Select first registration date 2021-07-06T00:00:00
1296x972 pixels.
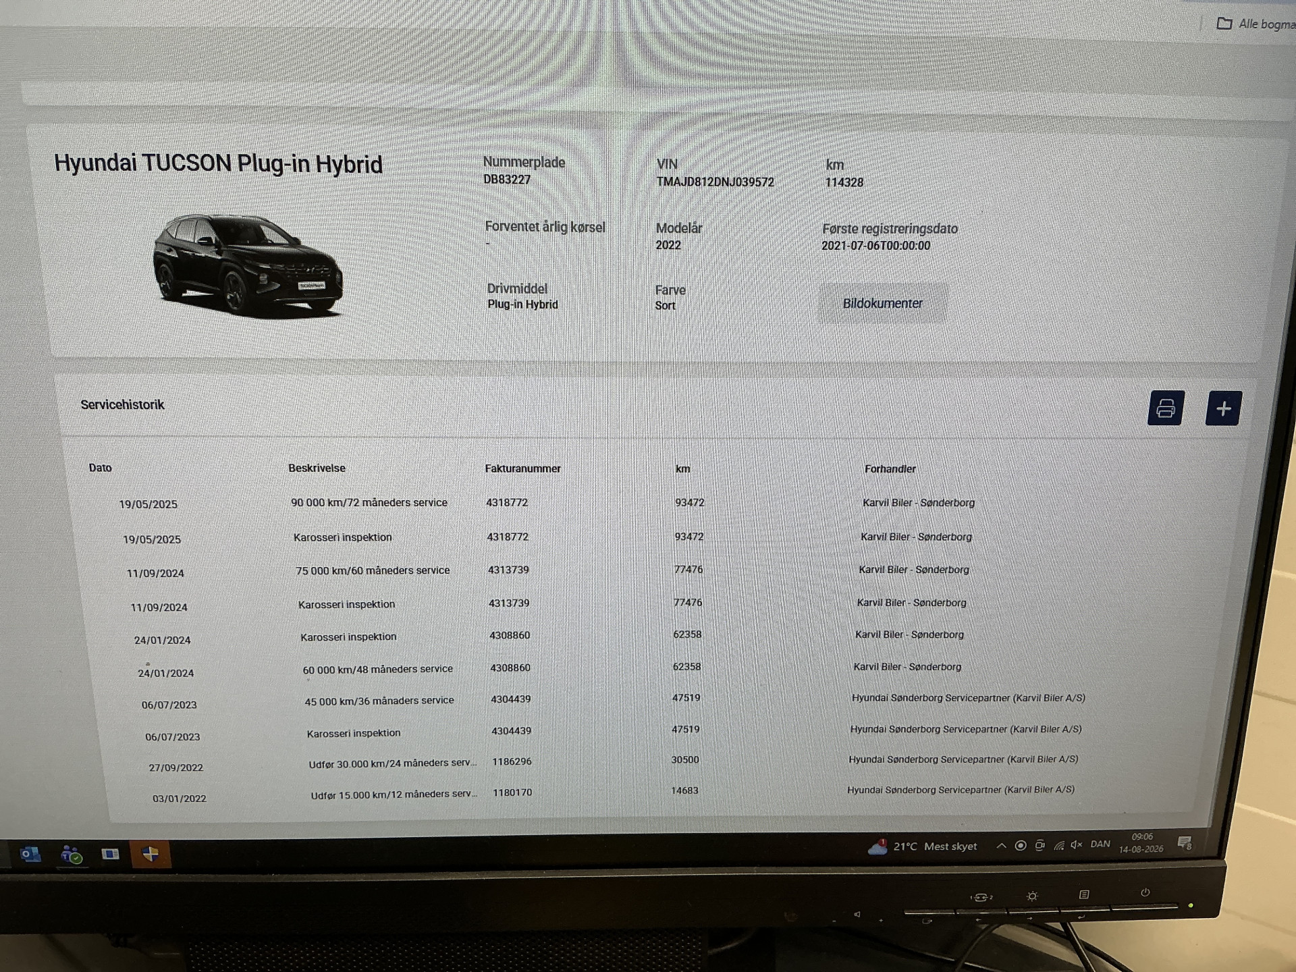[x=876, y=246]
